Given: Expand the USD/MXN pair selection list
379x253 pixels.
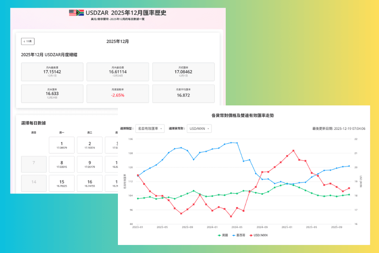Looking at the screenshot, I should pos(199,128).
